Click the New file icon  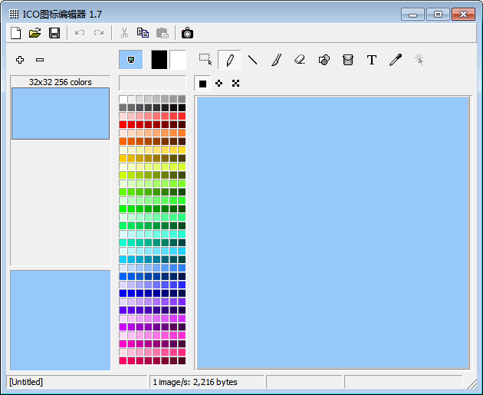[x=15, y=32]
